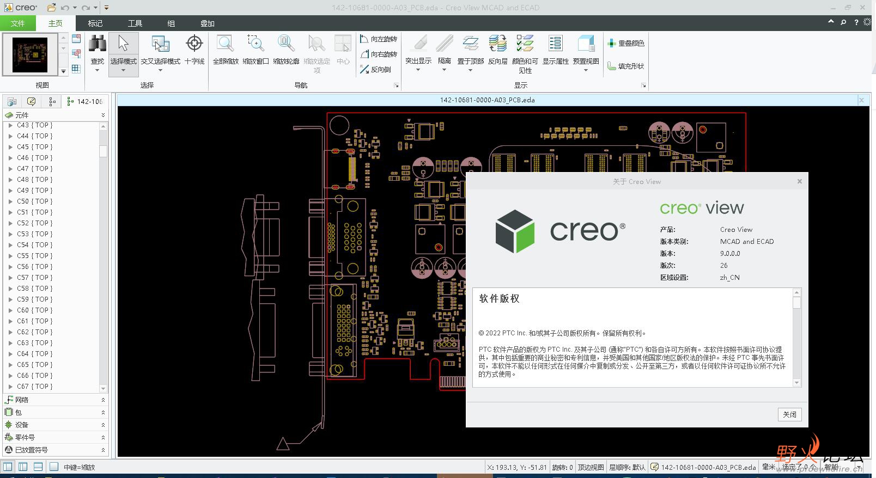This screenshot has width=876, height=478.
Task: Click the 反向层 reverse layers icon
Action: tap(497, 44)
